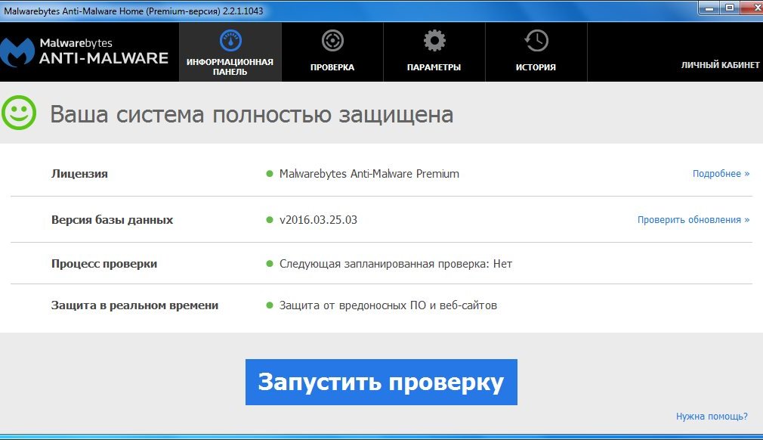
Task: Click the Malwarebytes logo icon
Action: tap(17, 52)
